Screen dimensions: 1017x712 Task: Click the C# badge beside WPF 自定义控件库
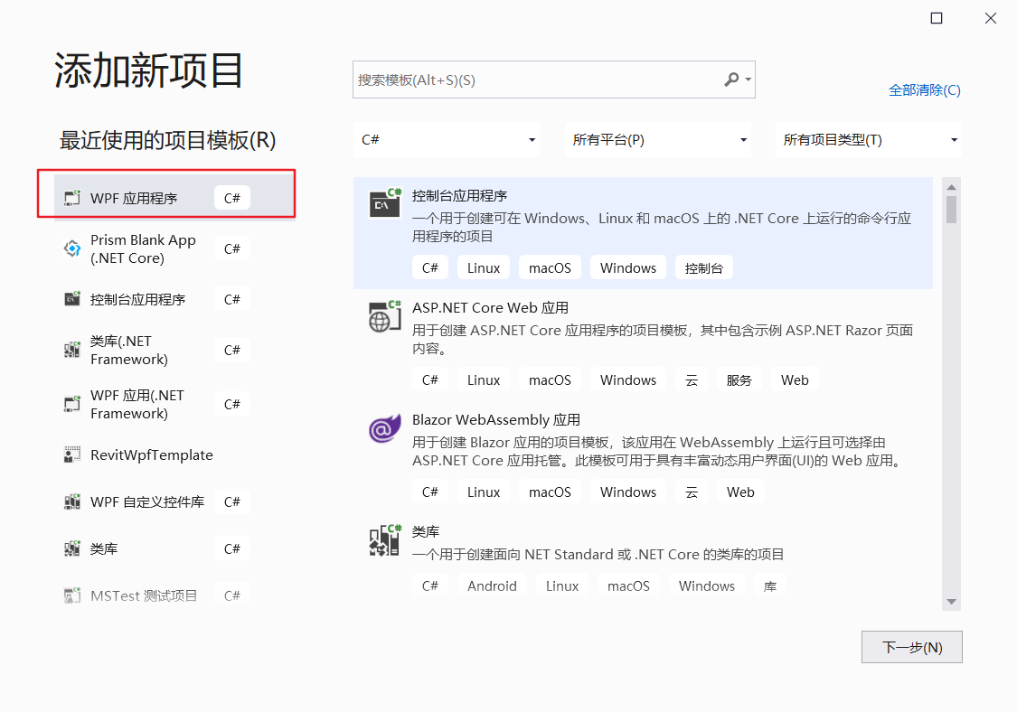pyautogui.click(x=232, y=501)
